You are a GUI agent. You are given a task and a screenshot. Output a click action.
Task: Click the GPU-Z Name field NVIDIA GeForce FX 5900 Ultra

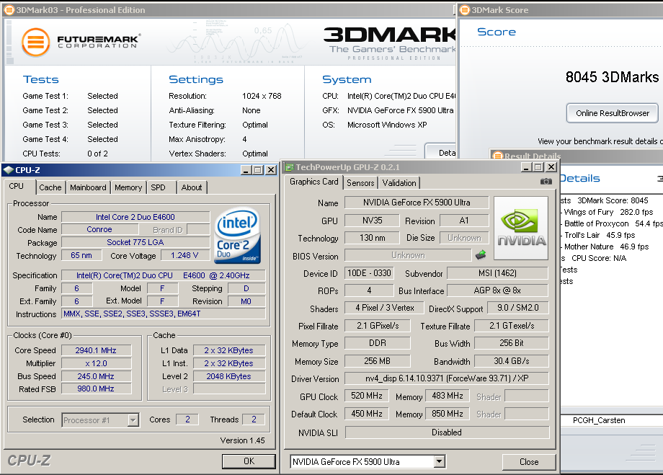tap(417, 203)
